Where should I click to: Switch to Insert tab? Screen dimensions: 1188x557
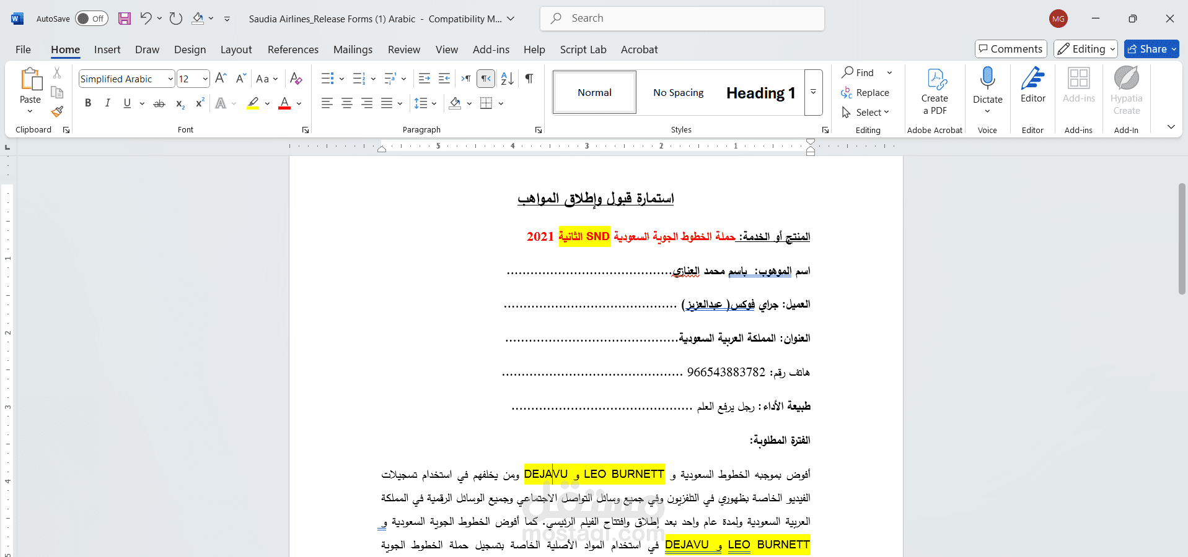107,50
